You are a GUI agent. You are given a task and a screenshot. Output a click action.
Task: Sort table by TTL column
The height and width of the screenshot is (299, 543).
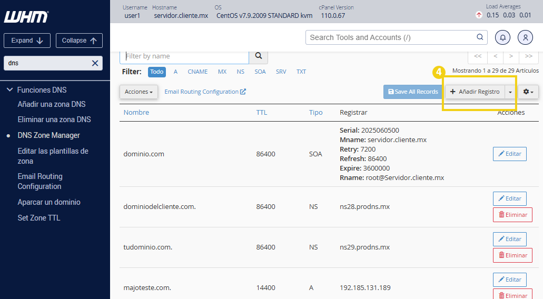262,113
